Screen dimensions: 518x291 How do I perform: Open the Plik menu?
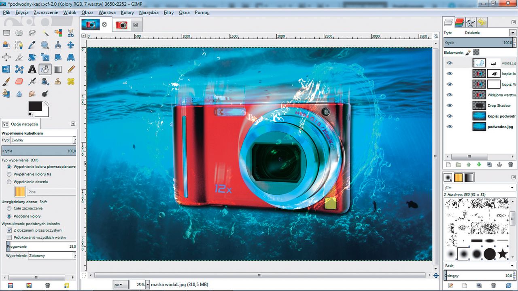(x=6, y=13)
